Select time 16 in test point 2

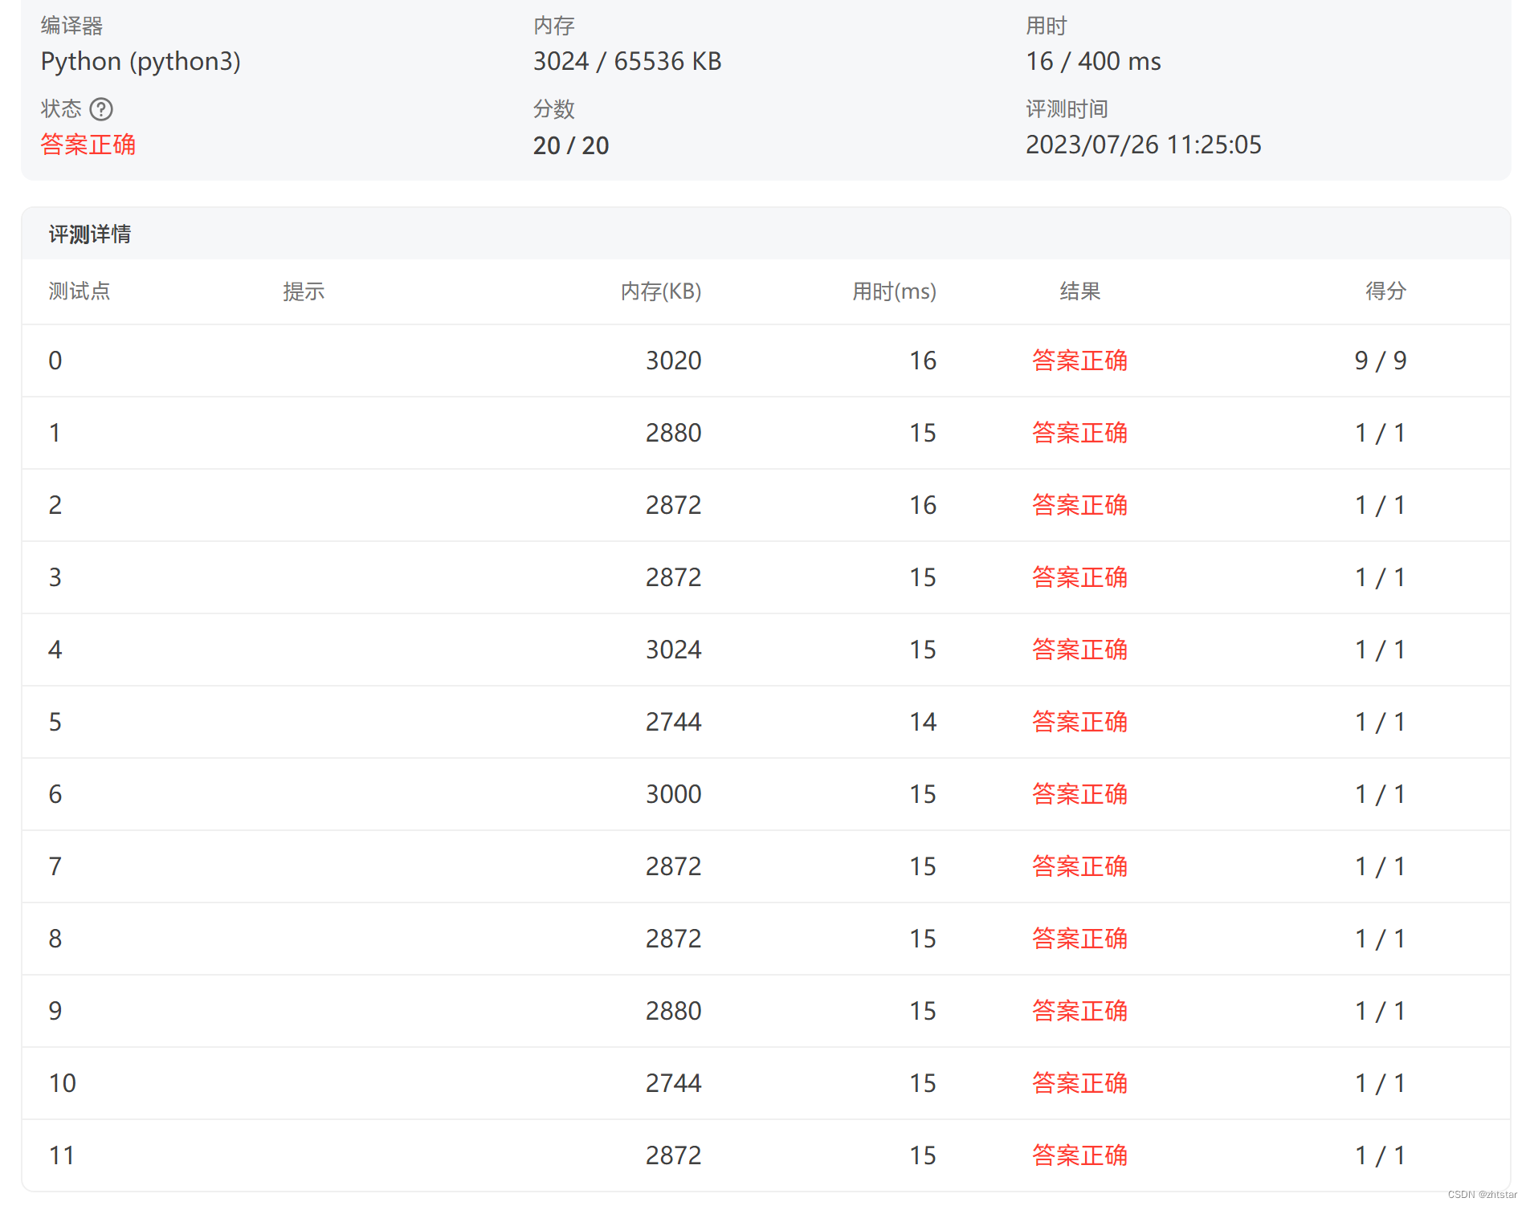[x=923, y=505]
